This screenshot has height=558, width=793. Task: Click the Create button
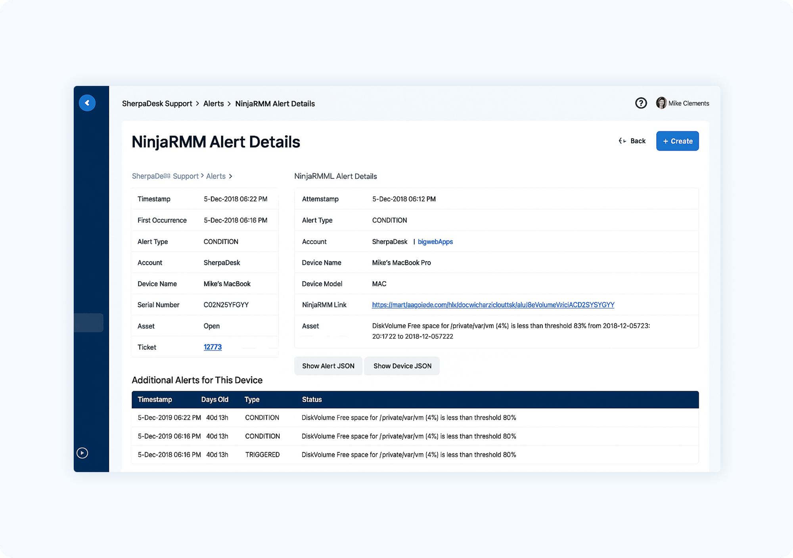[x=677, y=141]
